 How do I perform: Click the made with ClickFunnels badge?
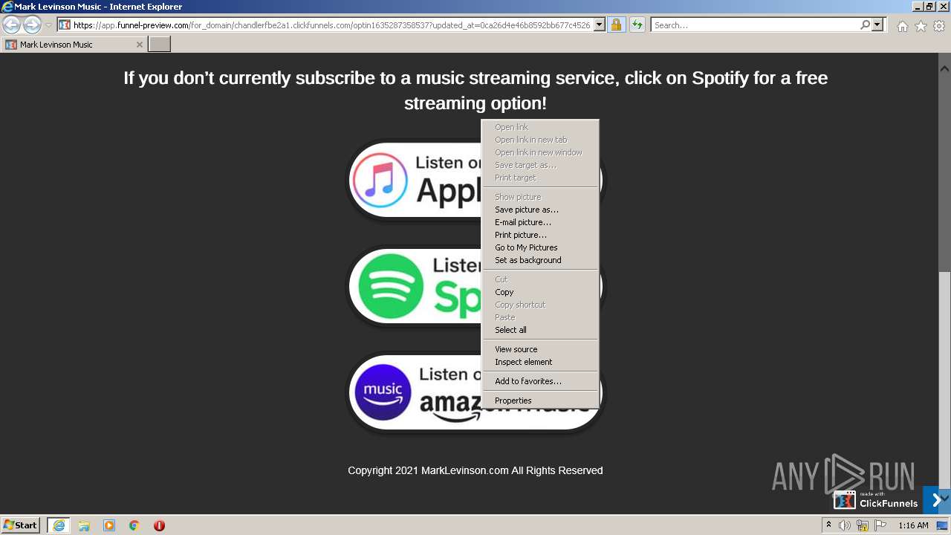[x=876, y=500]
